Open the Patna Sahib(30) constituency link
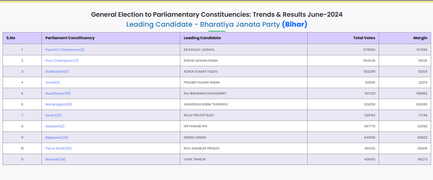433x180 pixels. point(58,148)
